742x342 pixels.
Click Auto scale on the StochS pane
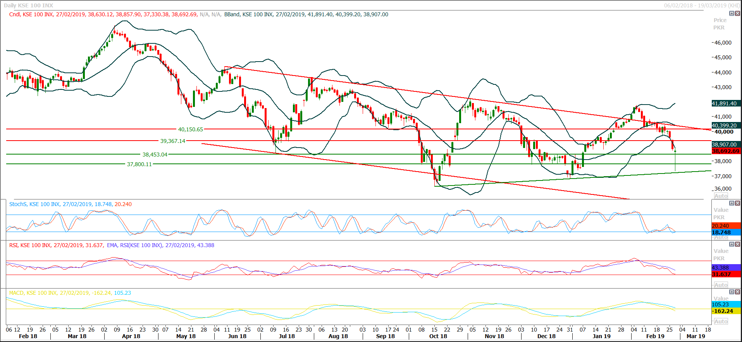point(721,237)
